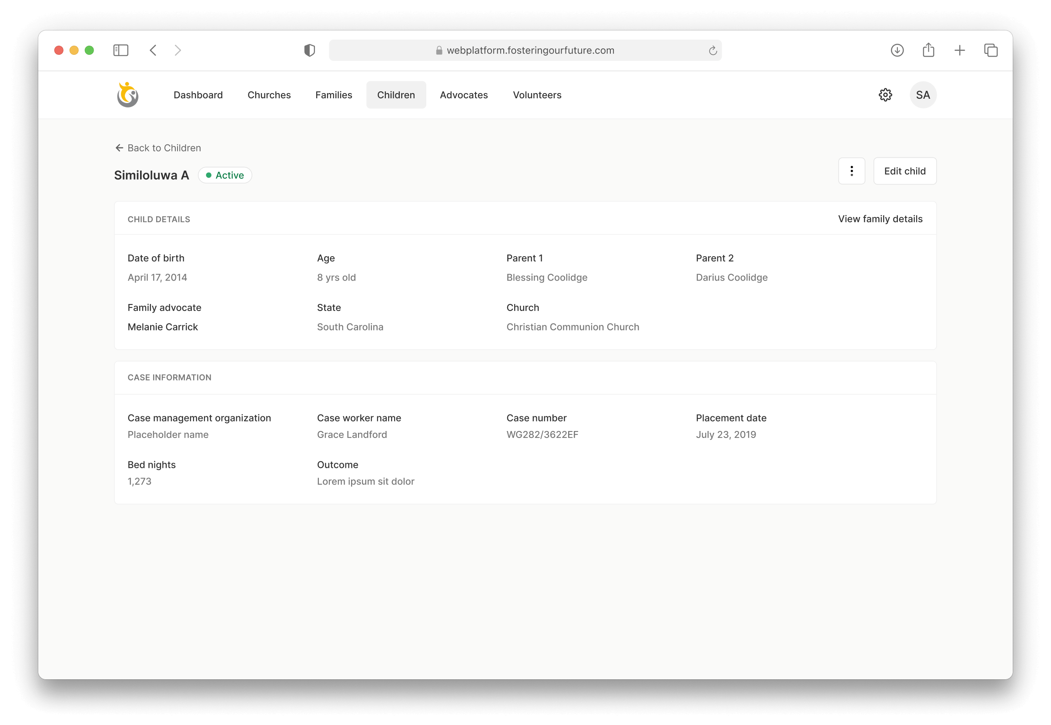Go back with browser back arrow
Screen dimensions: 1051x725
tap(153, 50)
